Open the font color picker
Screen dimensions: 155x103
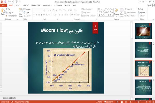coord(56,15)
